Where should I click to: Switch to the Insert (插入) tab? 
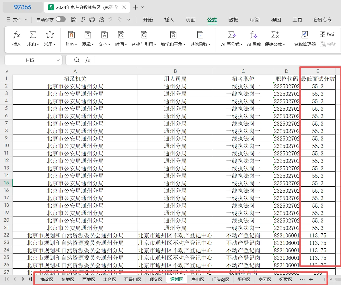tap(169, 20)
